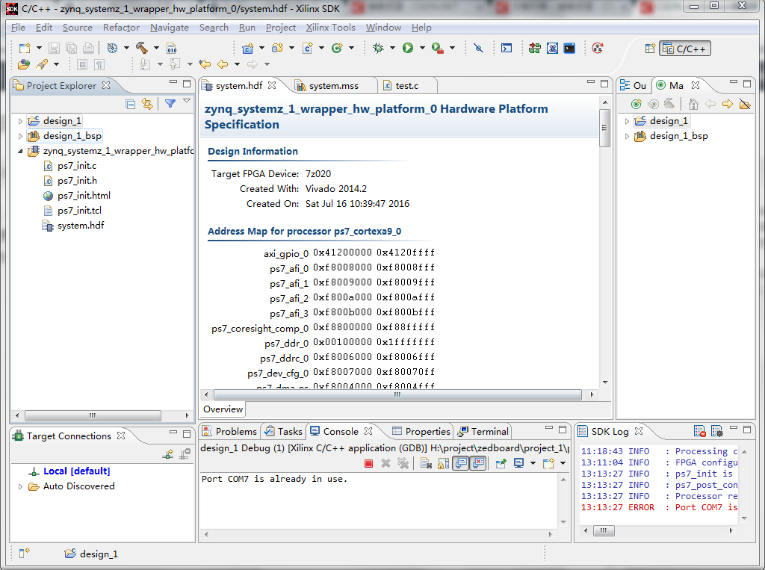Click the Project Explorer horizontal scrollbar thumb
Viewport: 765px width, 570px height.
coord(93,415)
